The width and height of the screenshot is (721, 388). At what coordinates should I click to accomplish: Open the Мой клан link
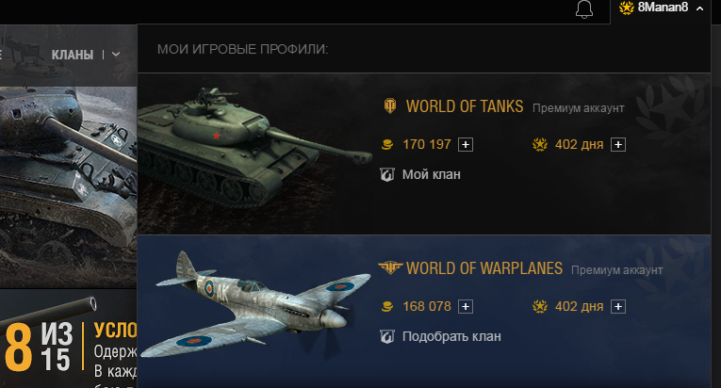431,174
